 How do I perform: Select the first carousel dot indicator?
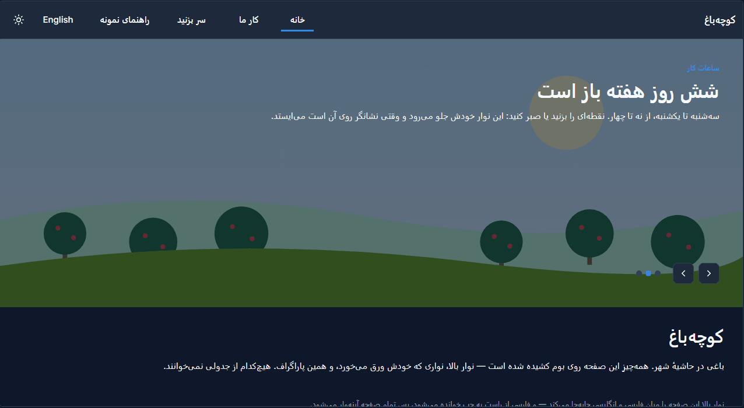pyautogui.click(x=658, y=273)
